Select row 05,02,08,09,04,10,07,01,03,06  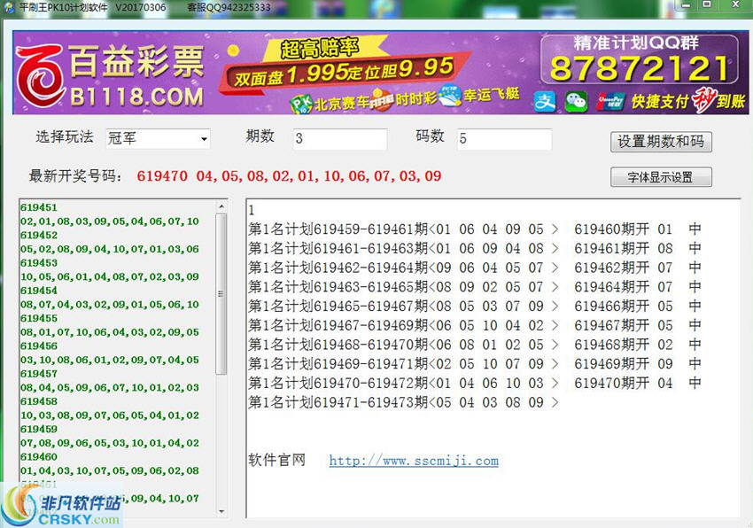tap(110, 249)
